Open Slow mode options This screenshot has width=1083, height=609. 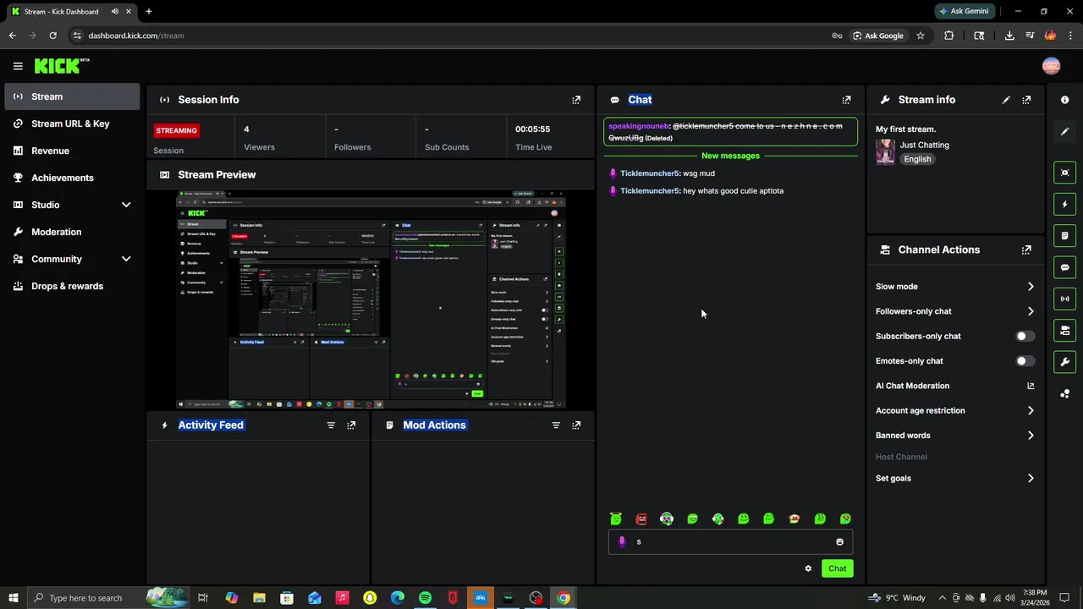(955, 287)
